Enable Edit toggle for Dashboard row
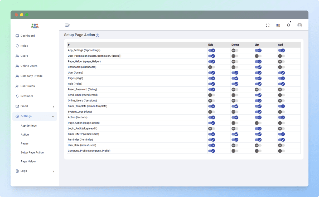The height and width of the screenshot is (197, 319). [212, 67]
